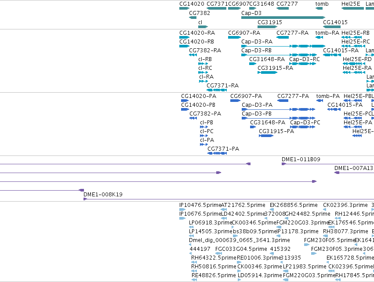Click the CG14020-PA protein label

[x=199, y=96]
